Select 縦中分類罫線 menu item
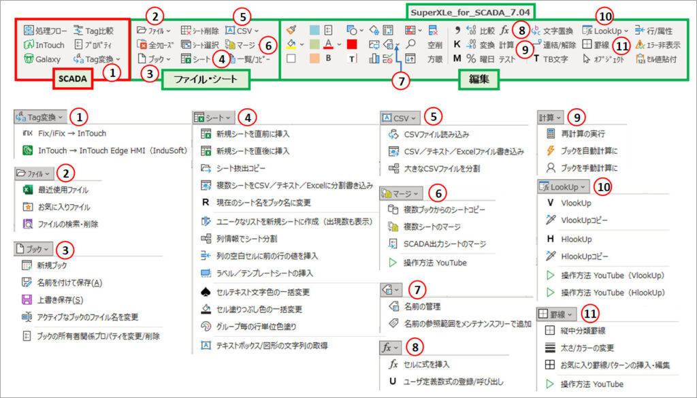The width and height of the screenshot is (697, 398). 575,331
